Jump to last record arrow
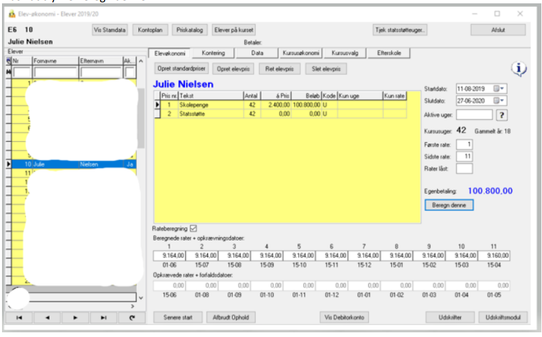This screenshot has width=542, height=337. (103, 318)
